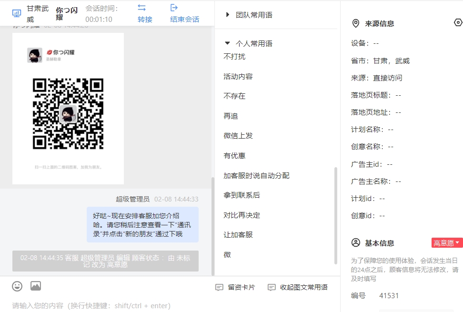The image size is (463, 312).
Task: Click the 创意id row
Action: 368,215
